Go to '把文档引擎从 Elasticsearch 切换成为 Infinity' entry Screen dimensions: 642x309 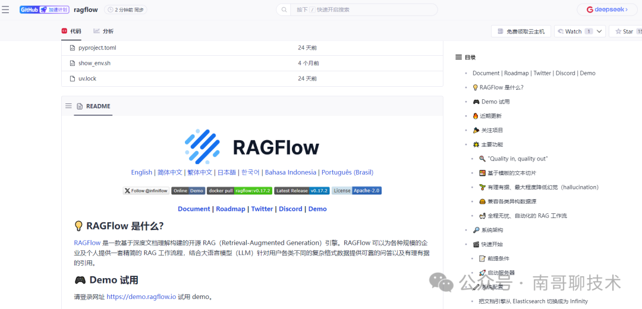533,301
